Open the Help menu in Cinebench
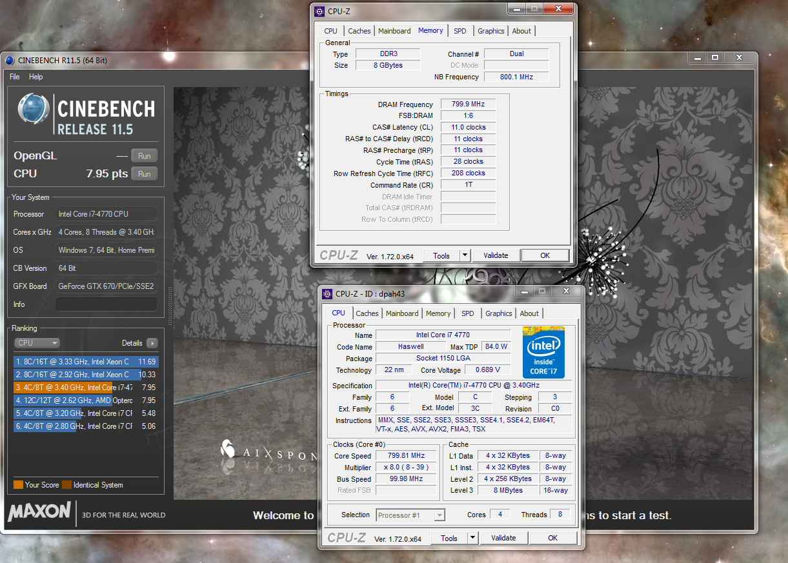The width and height of the screenshot is (788, 563). tap(36, 77)
